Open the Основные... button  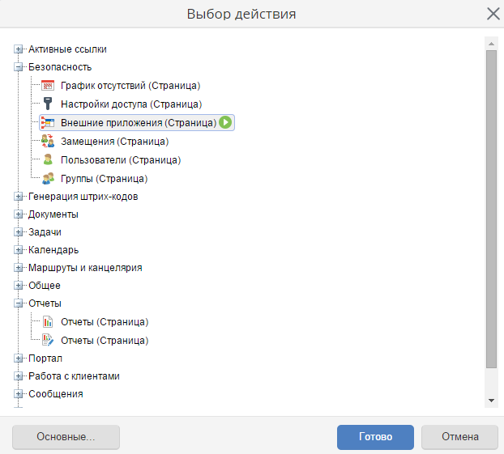tap(66, 437)
